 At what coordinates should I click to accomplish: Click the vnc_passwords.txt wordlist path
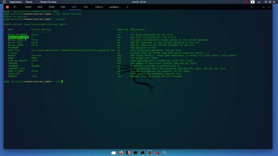pyautogui.click(x=73, y=50)
